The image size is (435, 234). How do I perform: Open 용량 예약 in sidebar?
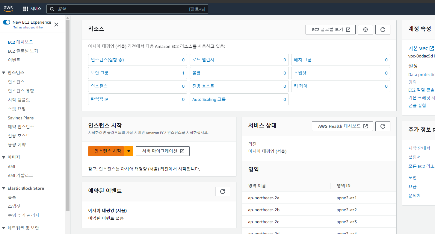coord(17,145)
